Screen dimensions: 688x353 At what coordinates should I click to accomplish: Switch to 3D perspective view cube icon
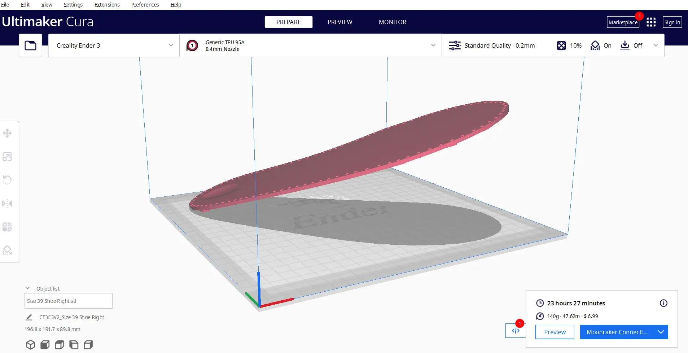[31, 345]
